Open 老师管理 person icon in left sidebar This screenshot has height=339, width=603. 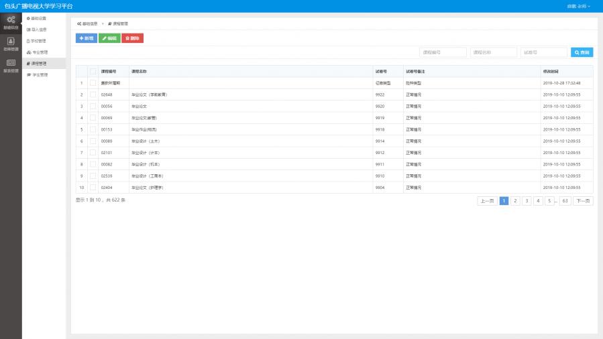(x=11, y=44)
